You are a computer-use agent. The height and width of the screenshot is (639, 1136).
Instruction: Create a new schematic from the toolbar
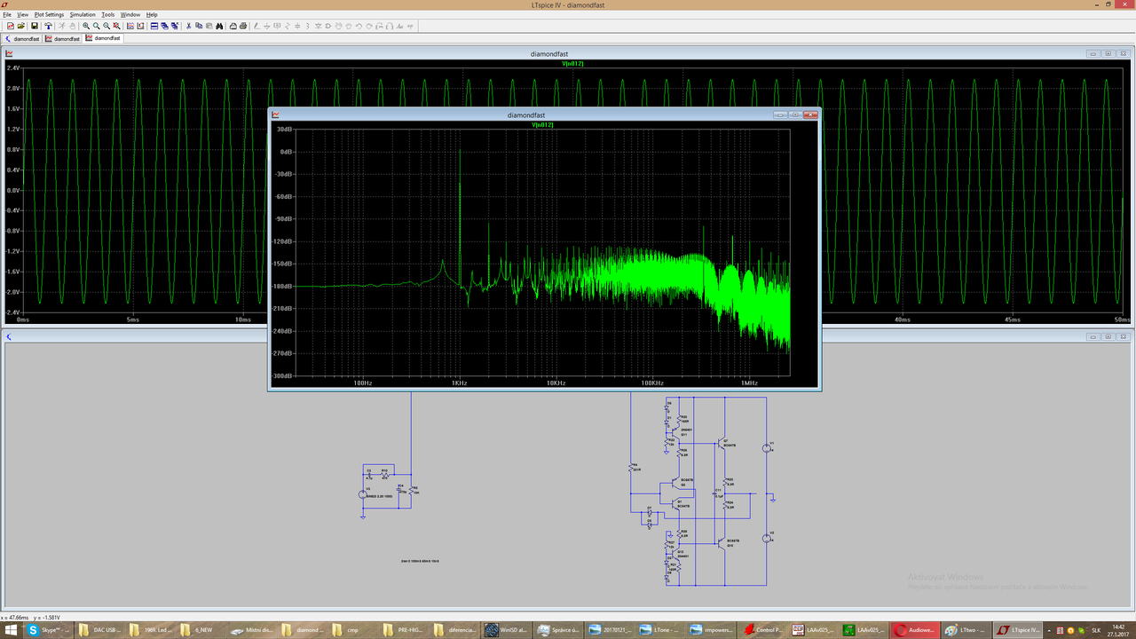9,27
